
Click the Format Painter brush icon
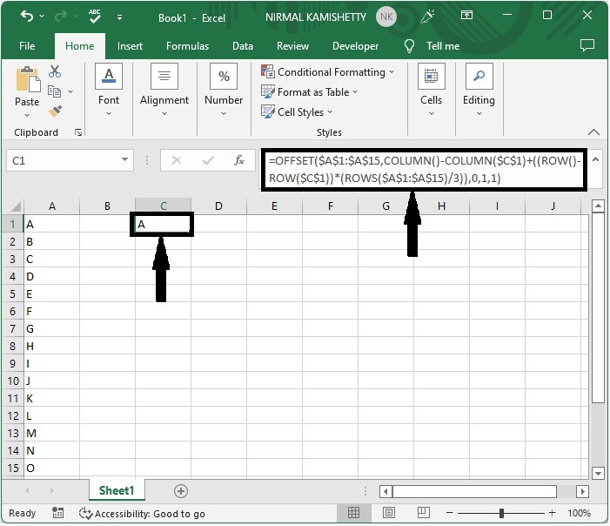[x=55, y=111]
